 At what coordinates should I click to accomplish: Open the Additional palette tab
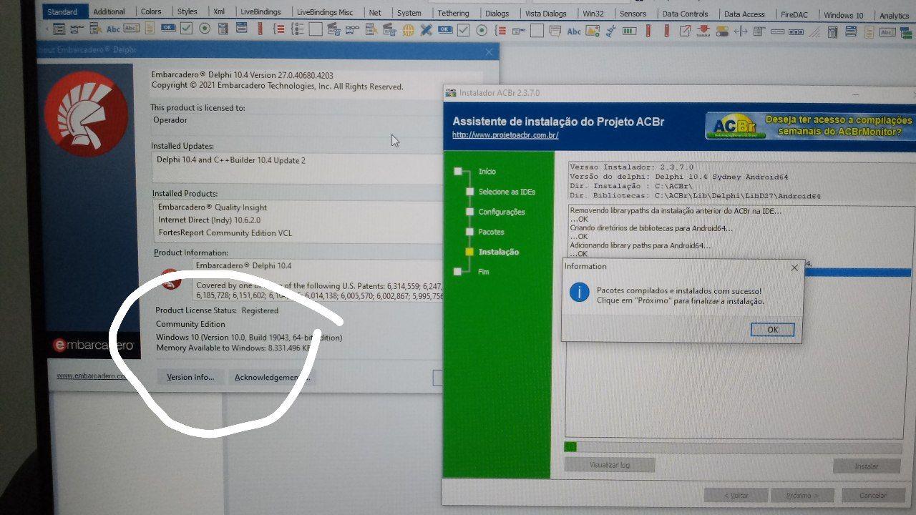(109, 12)
